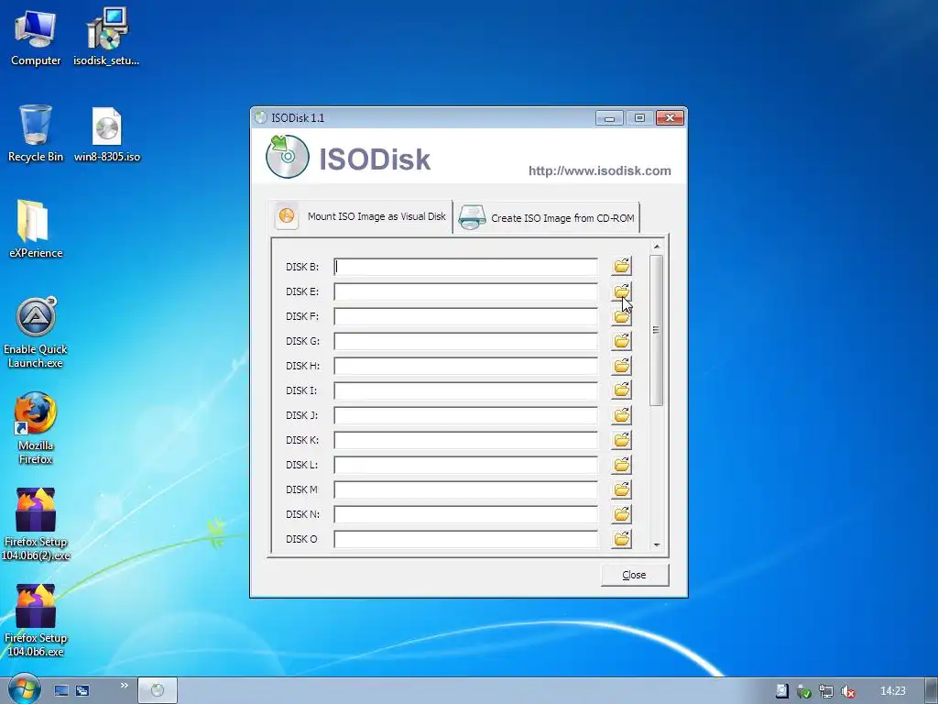Switch to the Create ISO Image from CD-ROM tab

point(547,218)
